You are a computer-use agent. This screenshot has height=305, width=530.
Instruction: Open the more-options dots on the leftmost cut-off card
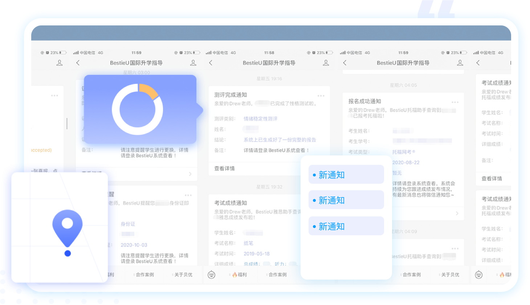click(54, 95)
